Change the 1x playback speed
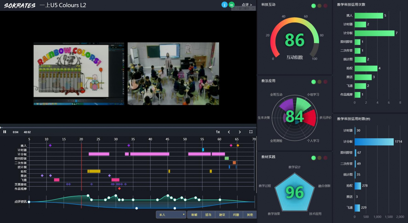 pyautogui.click(x=218, y=132)
